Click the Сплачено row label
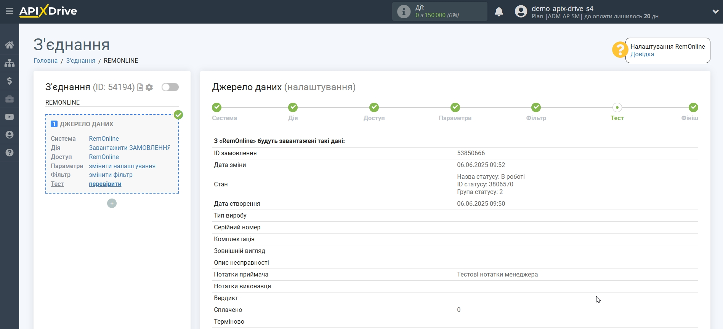The image size is (723, 329). click(228, 310)
